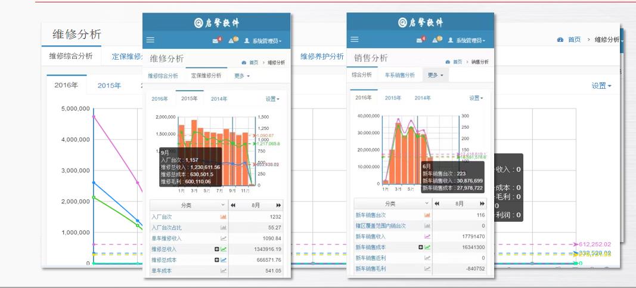
Task: Switch to 车系销售分析 tab
Action: click(x=399, y=75)
